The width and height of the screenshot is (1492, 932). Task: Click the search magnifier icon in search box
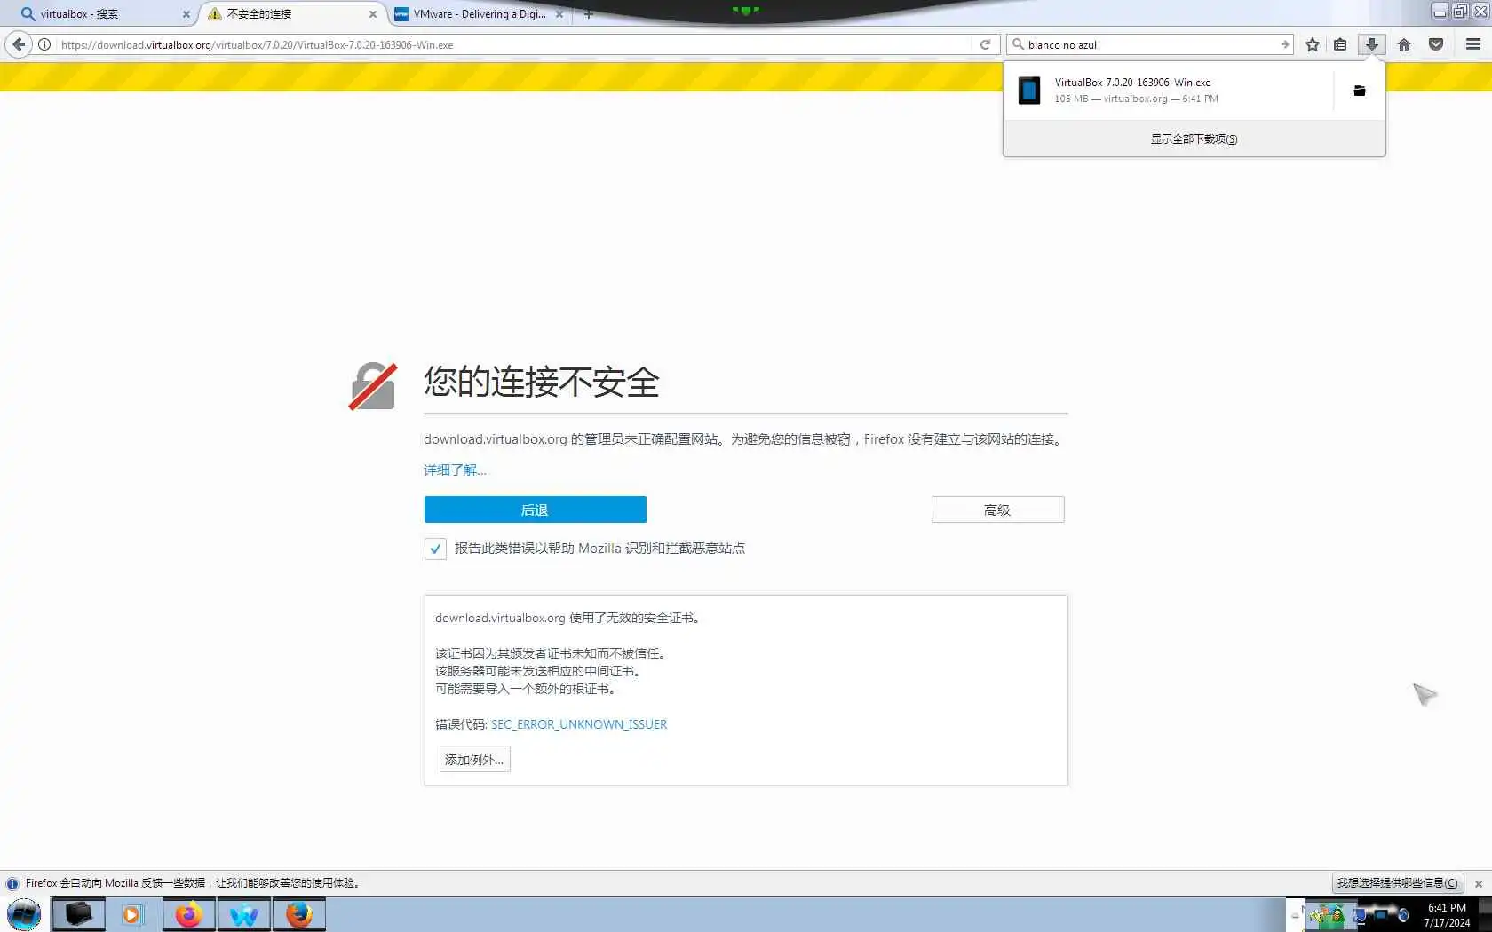click(x=1018, y=44)
